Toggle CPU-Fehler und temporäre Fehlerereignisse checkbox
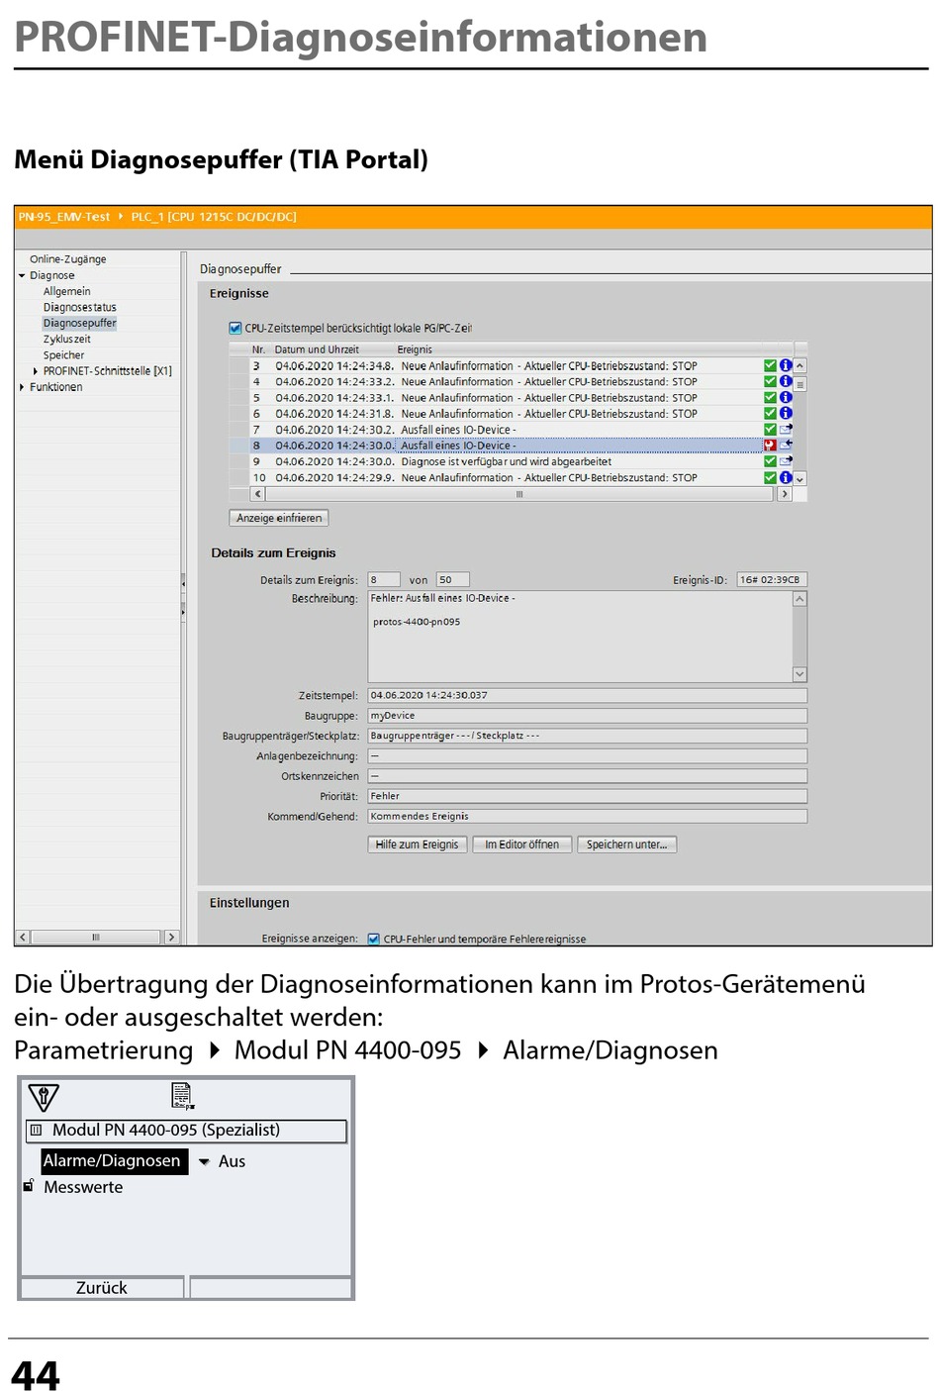The image size is (940, 1391). [374, 939]
